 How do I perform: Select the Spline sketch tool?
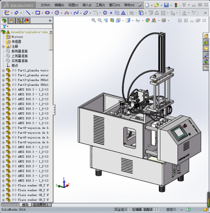pos(76,13)
